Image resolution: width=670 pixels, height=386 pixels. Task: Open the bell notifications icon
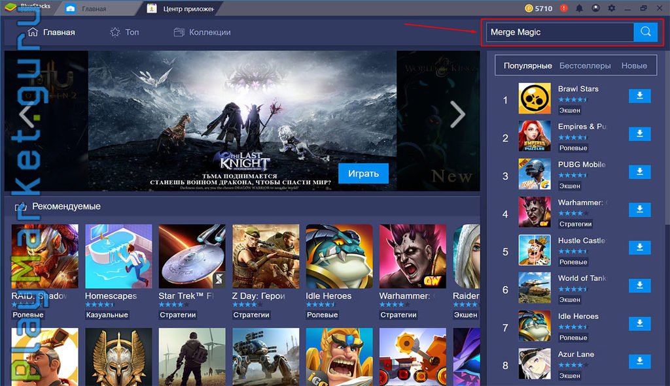[x=580, y=8]
